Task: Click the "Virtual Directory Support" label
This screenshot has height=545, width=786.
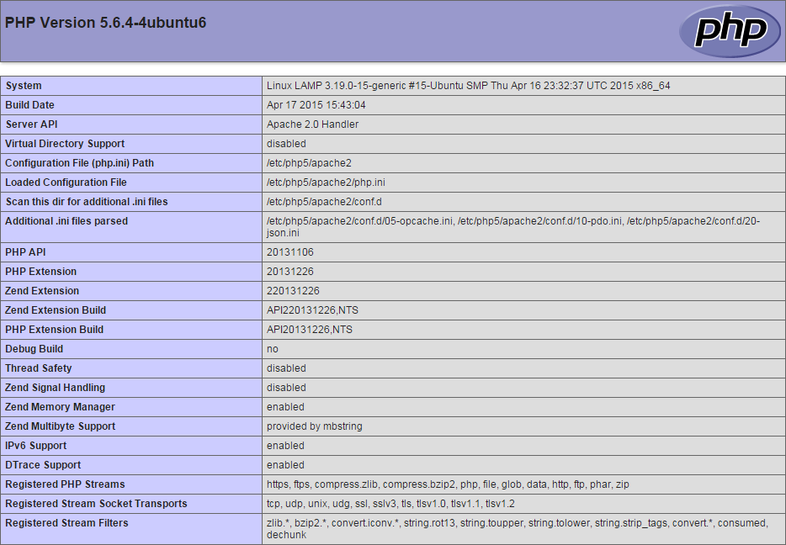Action: pyautogui.click(x=65, y=144)
